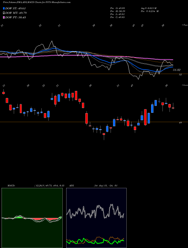Click the 'Pre V: 0.214 M' volume text
This screenshot has width=188, height=248.
click(150, 11)
